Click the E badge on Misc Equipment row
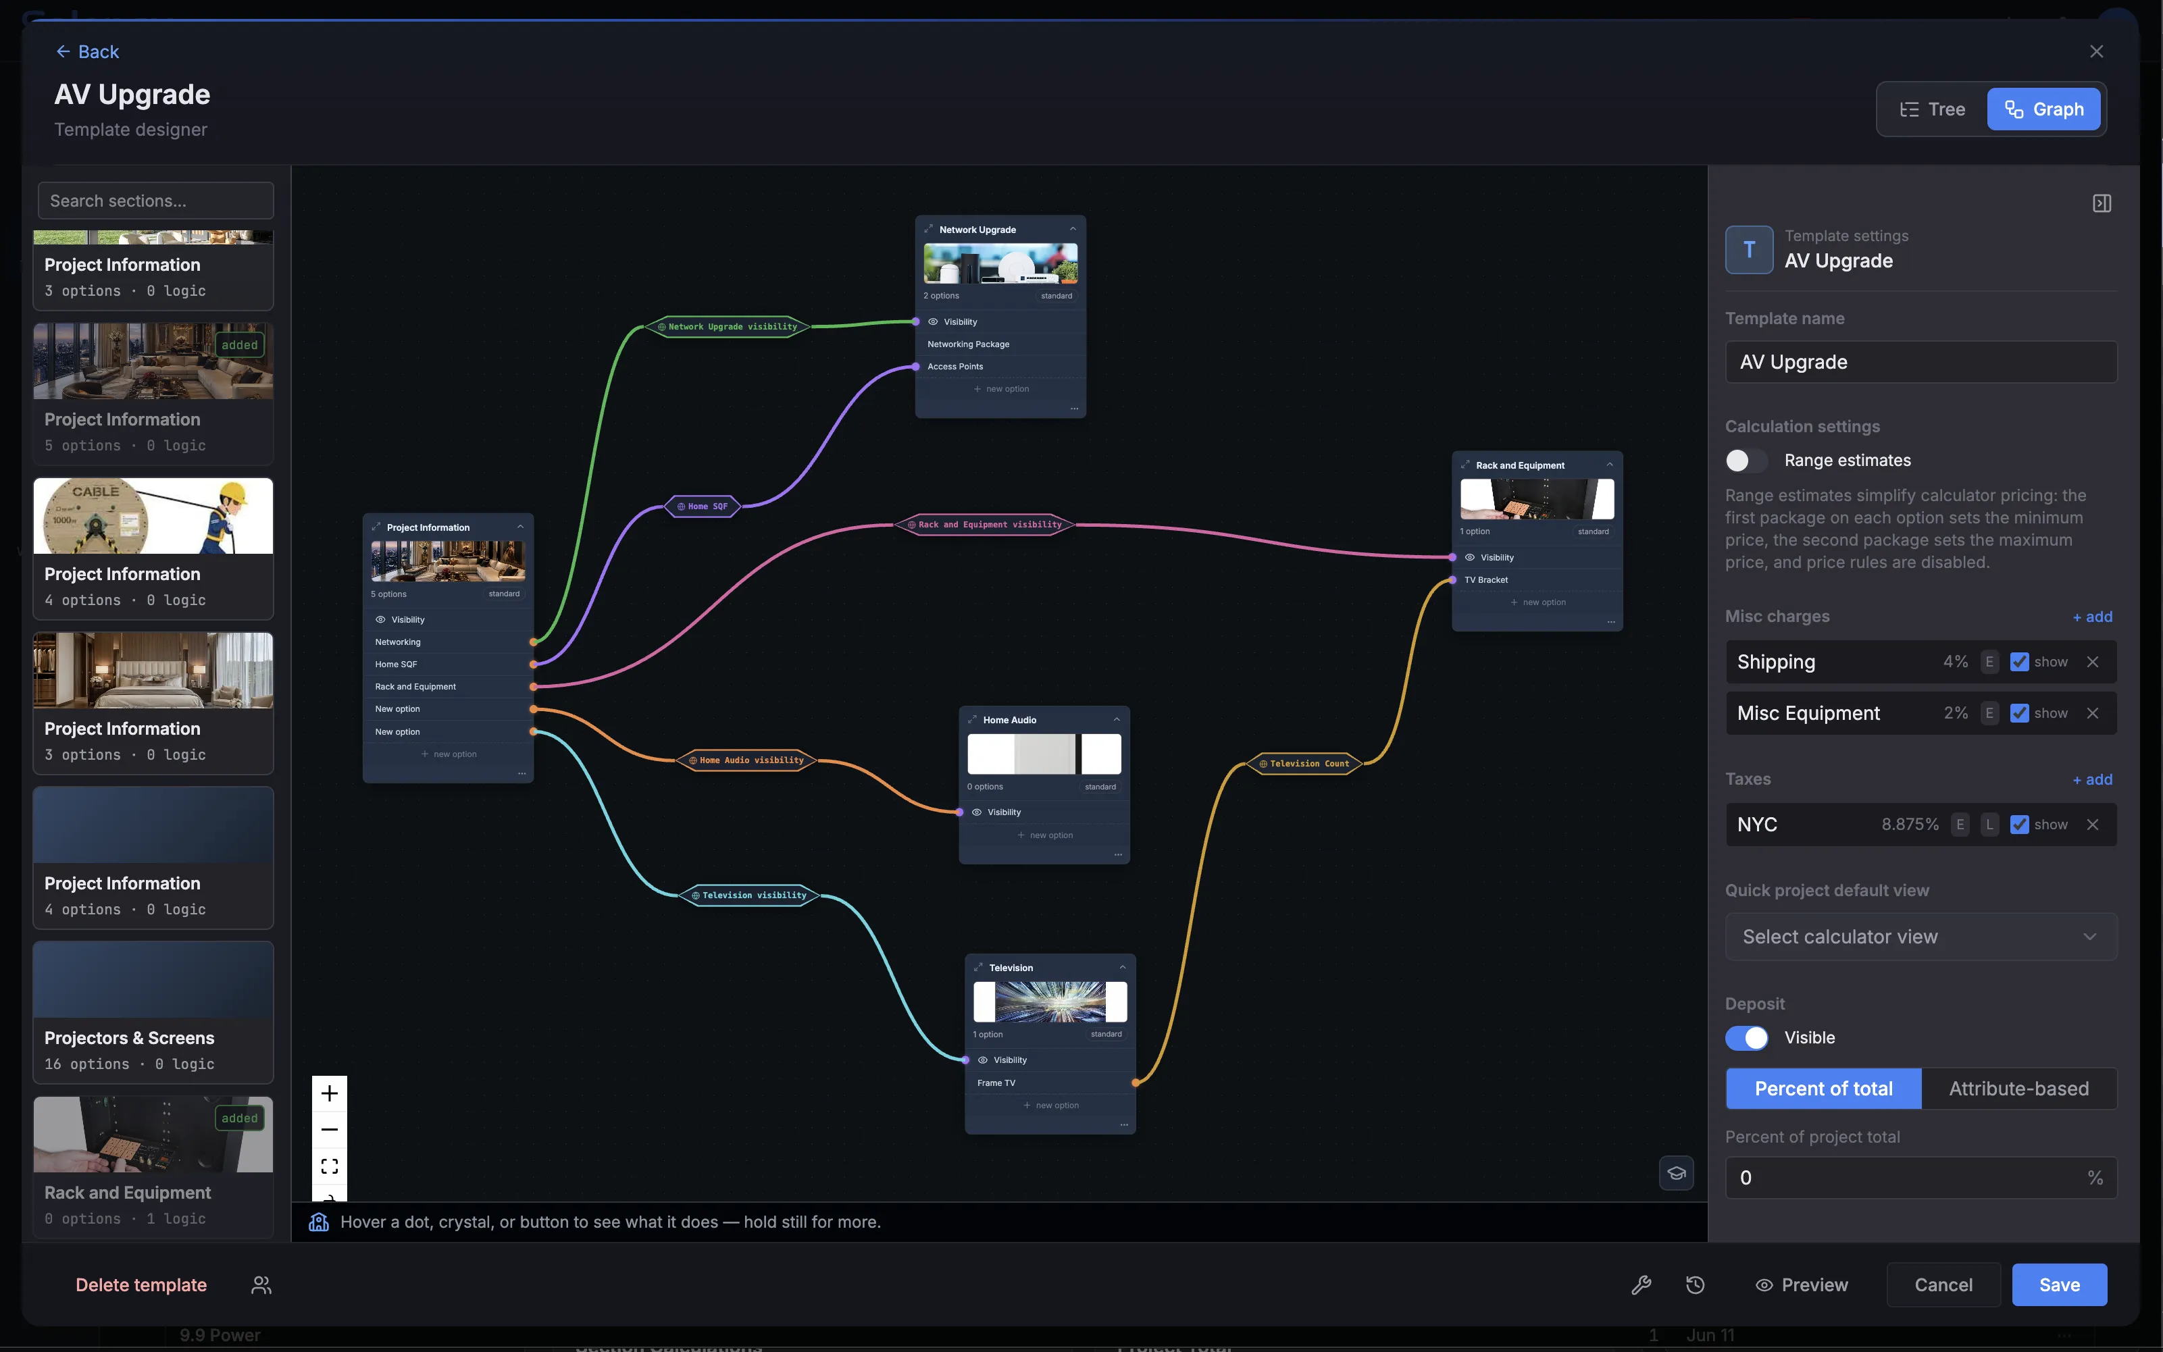 point(1989,712)
